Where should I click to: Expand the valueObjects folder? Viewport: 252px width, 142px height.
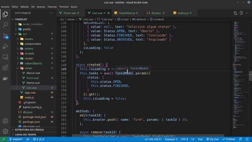34,63
